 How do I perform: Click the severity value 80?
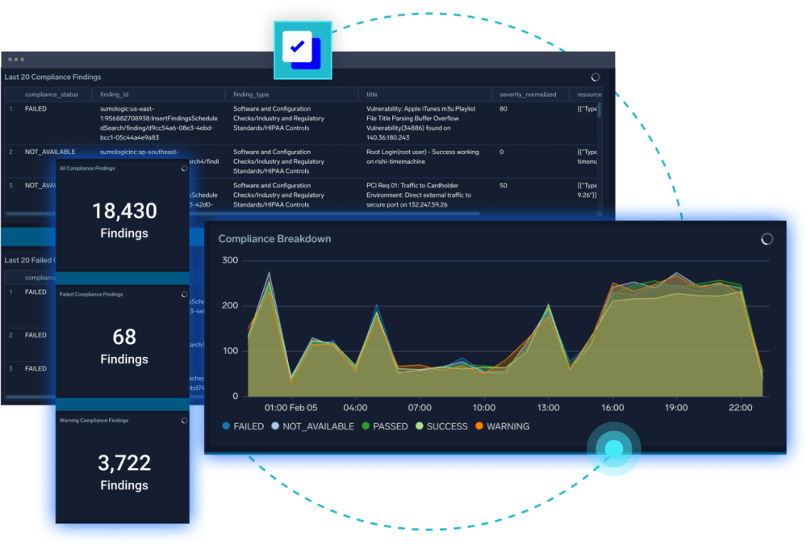pos(504,109)
